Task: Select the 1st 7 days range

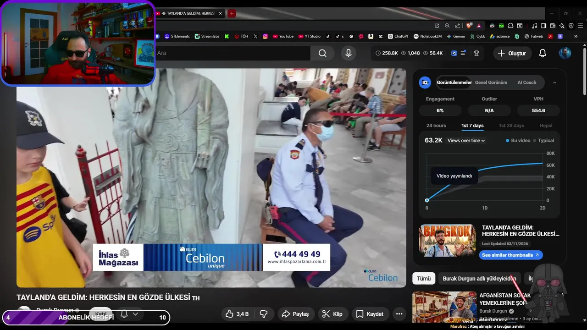Action: (472, 126)
